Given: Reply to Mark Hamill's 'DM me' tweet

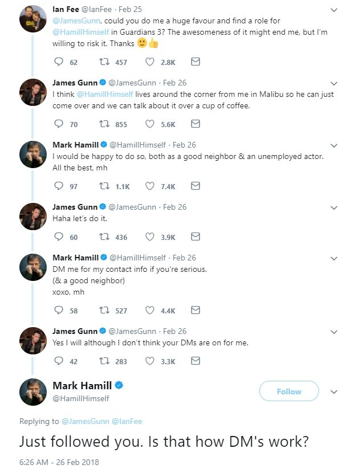Looking at the screenshot, I should pos(59,310).
